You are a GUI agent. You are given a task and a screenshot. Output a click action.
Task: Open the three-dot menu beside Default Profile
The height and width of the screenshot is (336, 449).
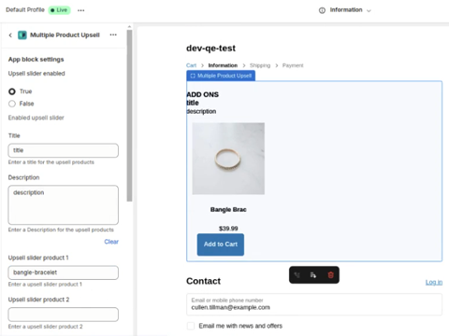coord(81,10)
